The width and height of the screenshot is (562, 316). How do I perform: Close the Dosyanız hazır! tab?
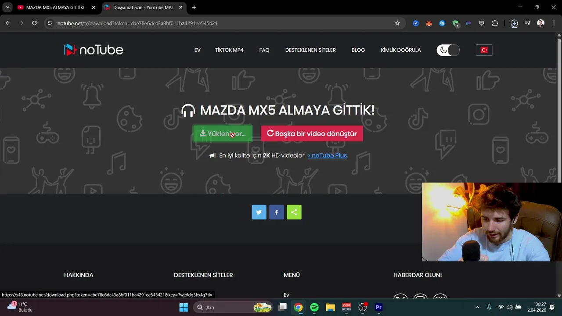(181, 7)
